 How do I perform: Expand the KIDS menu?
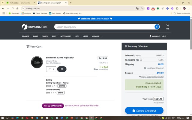[x=78, y=36]
